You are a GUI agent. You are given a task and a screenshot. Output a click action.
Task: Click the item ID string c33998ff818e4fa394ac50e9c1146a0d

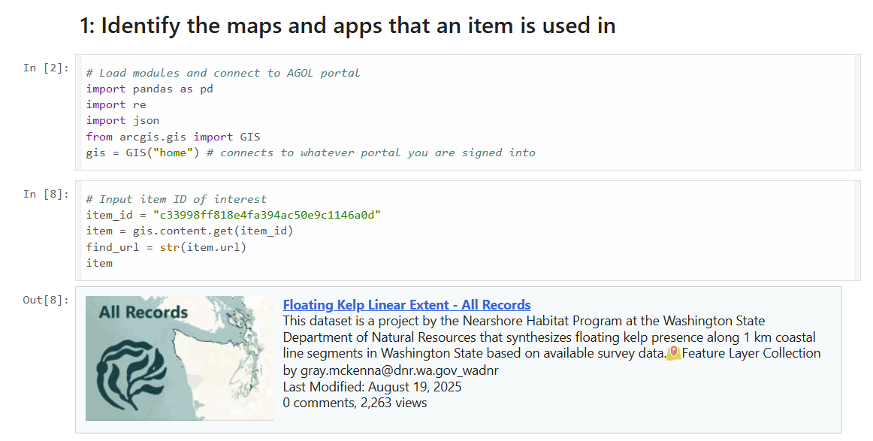tap(267, 215)
